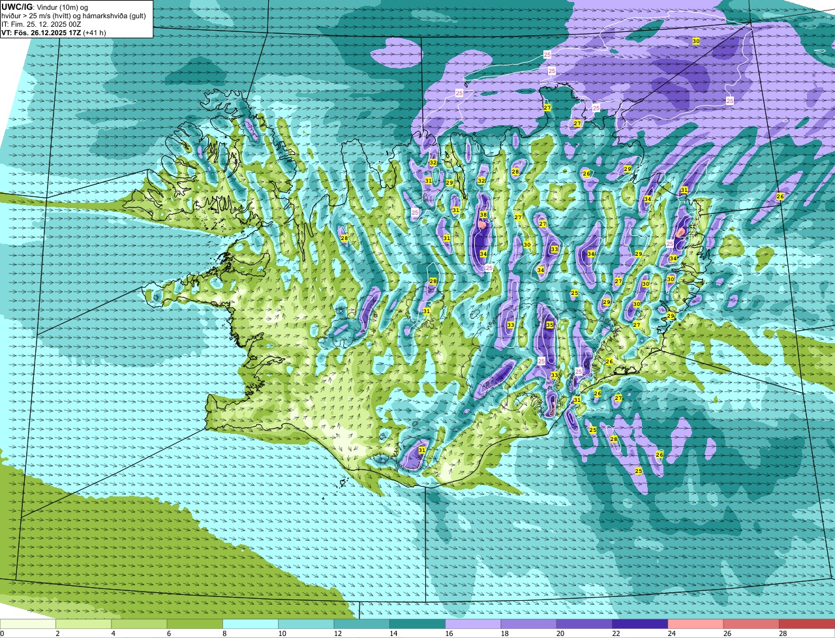835x638 pixels.
Task: Click the legend scale number 6
Action: [x=168, y=633]
